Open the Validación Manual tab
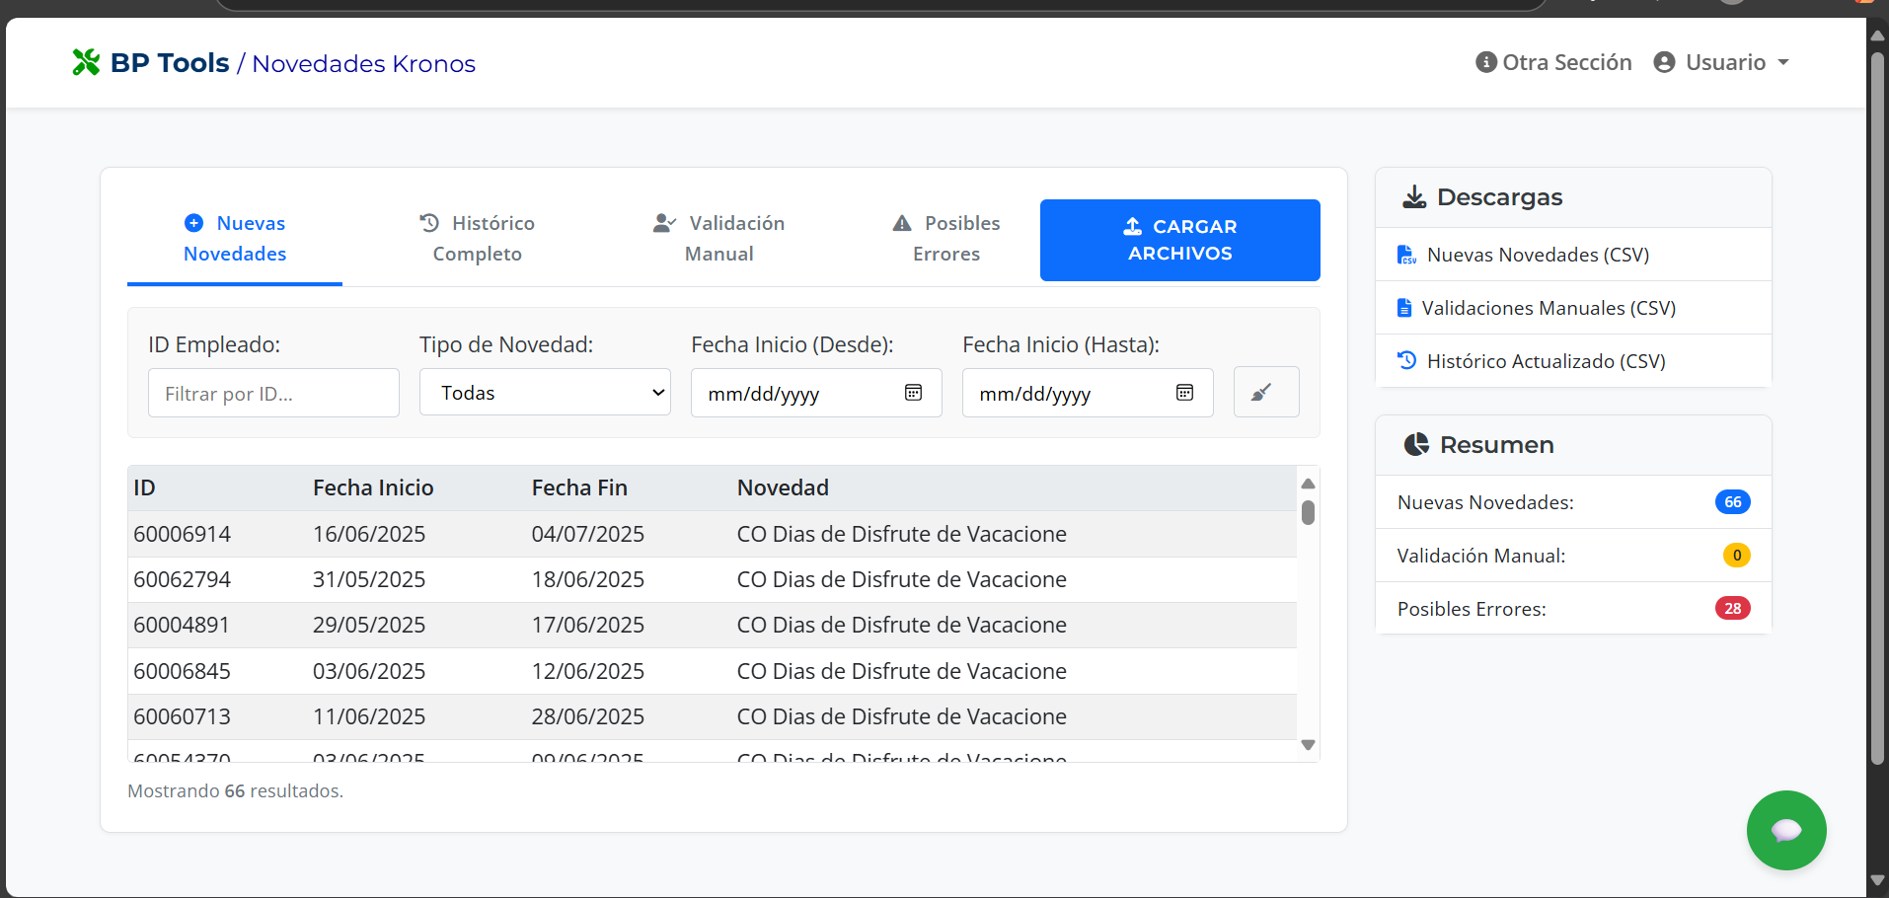 point(718,238)
